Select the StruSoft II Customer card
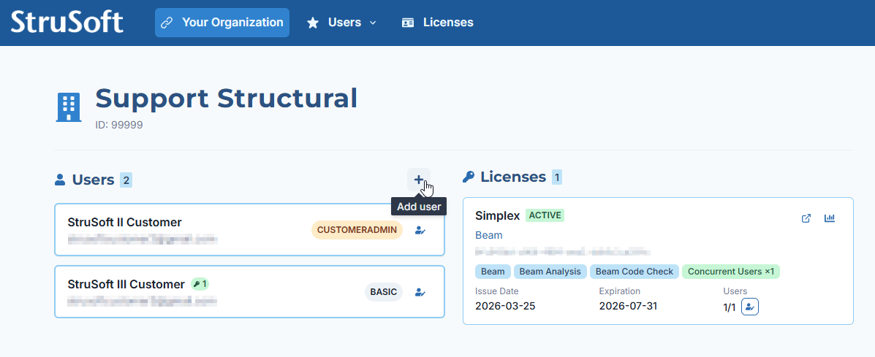Screen dimensions: 875x357 coord(249,229)
